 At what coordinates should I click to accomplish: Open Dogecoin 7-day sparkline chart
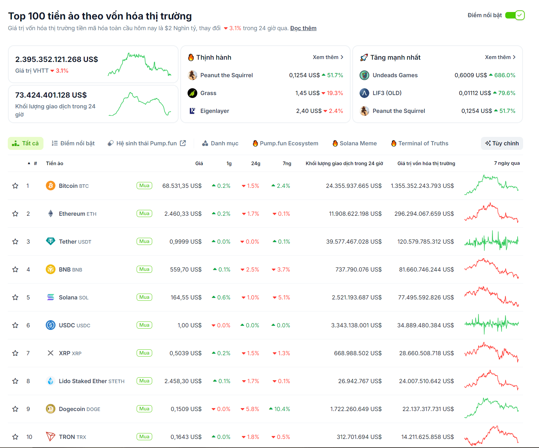click(492, 408)
